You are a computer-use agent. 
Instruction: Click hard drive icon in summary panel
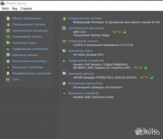(x=64, y=74)
